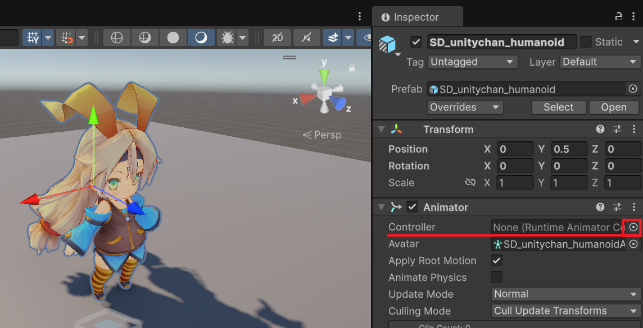Switch to the unlit shading mode (solid circle)
The image size is (643, 328).
[x=173, y=38]
